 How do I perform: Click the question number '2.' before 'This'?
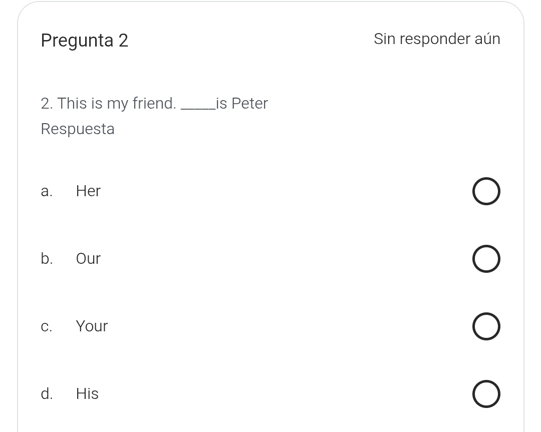click(x=47, y=104)
